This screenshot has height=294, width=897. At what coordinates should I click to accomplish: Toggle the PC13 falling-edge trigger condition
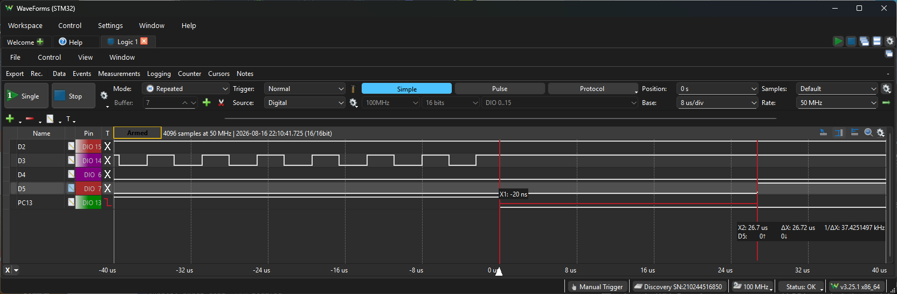click(107, 202)
